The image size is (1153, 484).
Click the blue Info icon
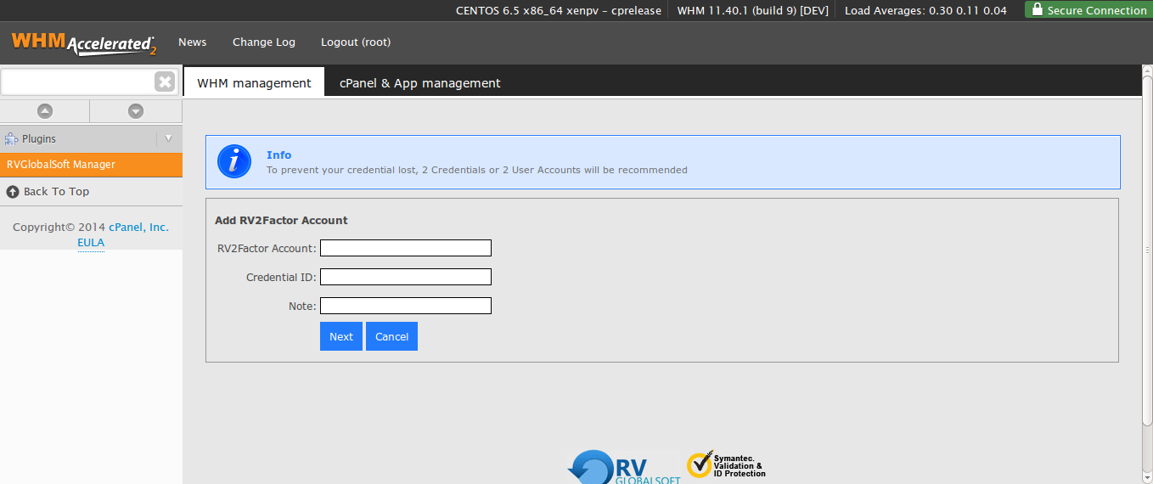[x=234, y=161]
